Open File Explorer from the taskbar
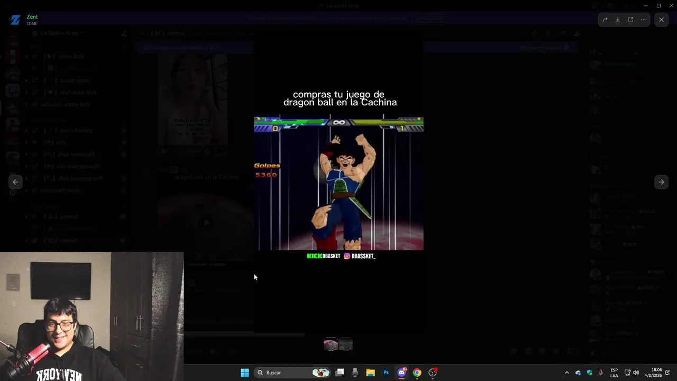The image size is (677, 381). click(x=370, y=373)
